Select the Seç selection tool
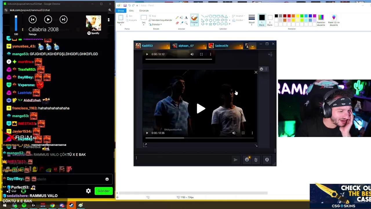Viewport: 371px width, 209px height. pyautogui.click(x=144, y=20)
